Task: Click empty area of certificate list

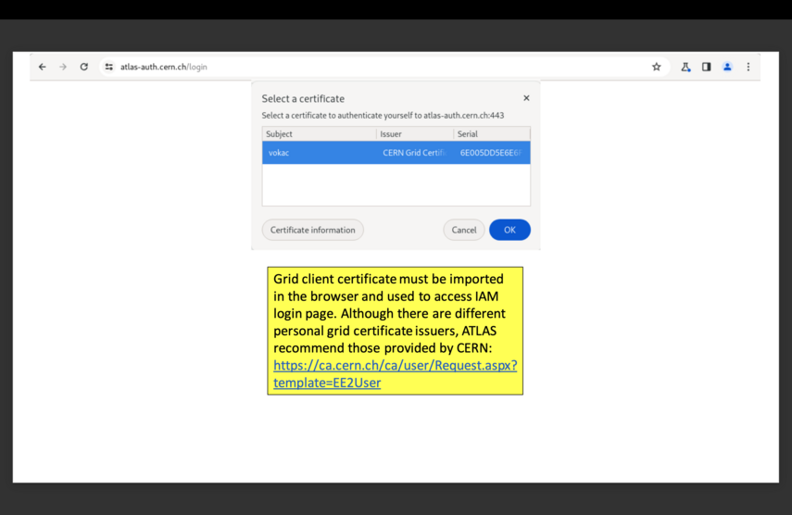Action: (396, 185)
